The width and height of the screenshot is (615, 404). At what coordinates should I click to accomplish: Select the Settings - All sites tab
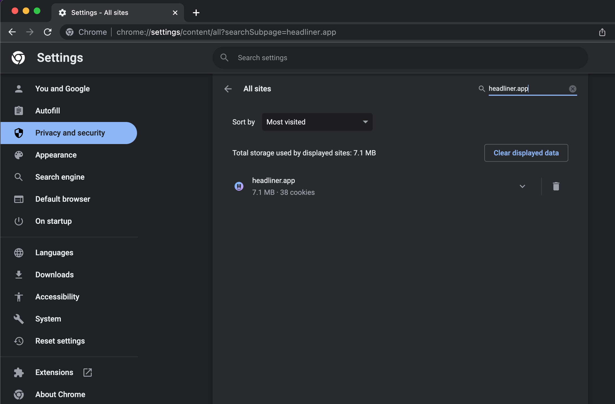click(118, 13)
